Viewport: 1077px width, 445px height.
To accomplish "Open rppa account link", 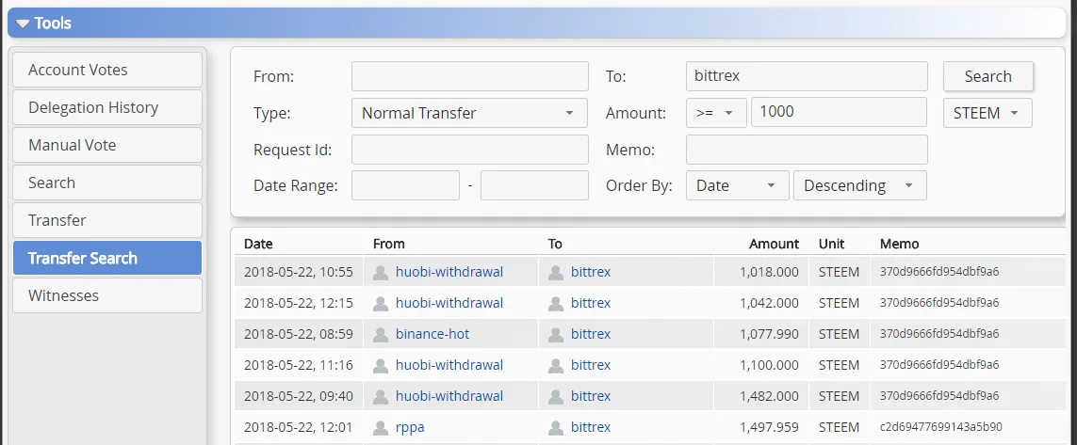I will pos(410,427).
